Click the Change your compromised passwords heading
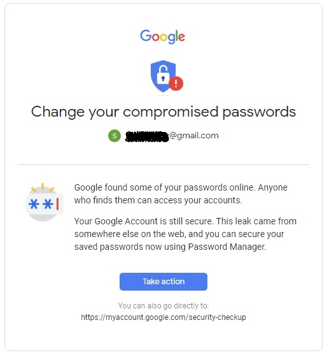The height and width of the screenshot is (355, 327). pos(163,112)
